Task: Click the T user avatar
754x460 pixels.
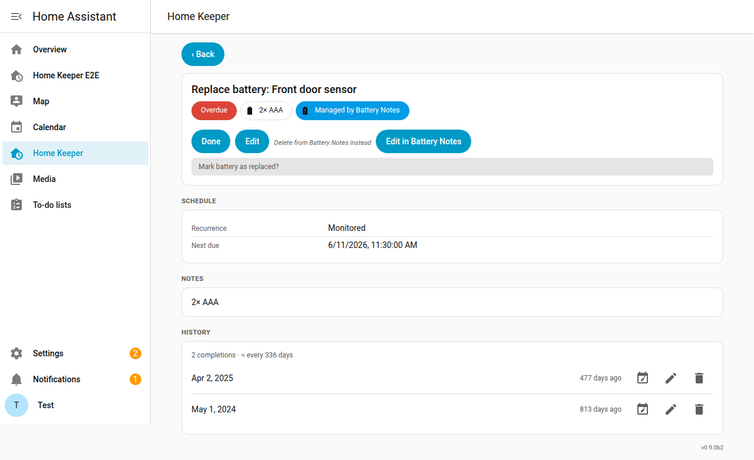Action: (16, 405)
